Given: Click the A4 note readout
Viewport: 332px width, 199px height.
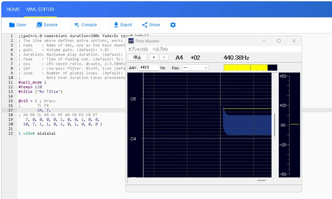Looking at the screenshot, I should click(179, 58).
